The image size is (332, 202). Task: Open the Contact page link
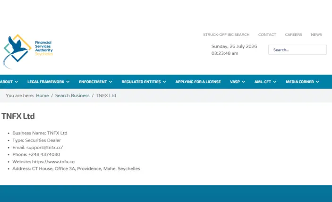(x=267, y=34)
